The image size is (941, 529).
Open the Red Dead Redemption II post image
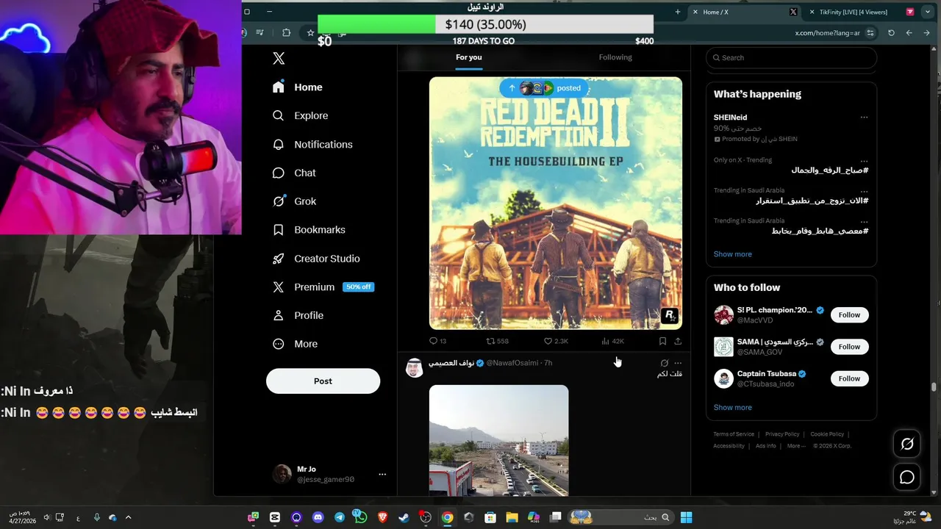pos(556,204)
